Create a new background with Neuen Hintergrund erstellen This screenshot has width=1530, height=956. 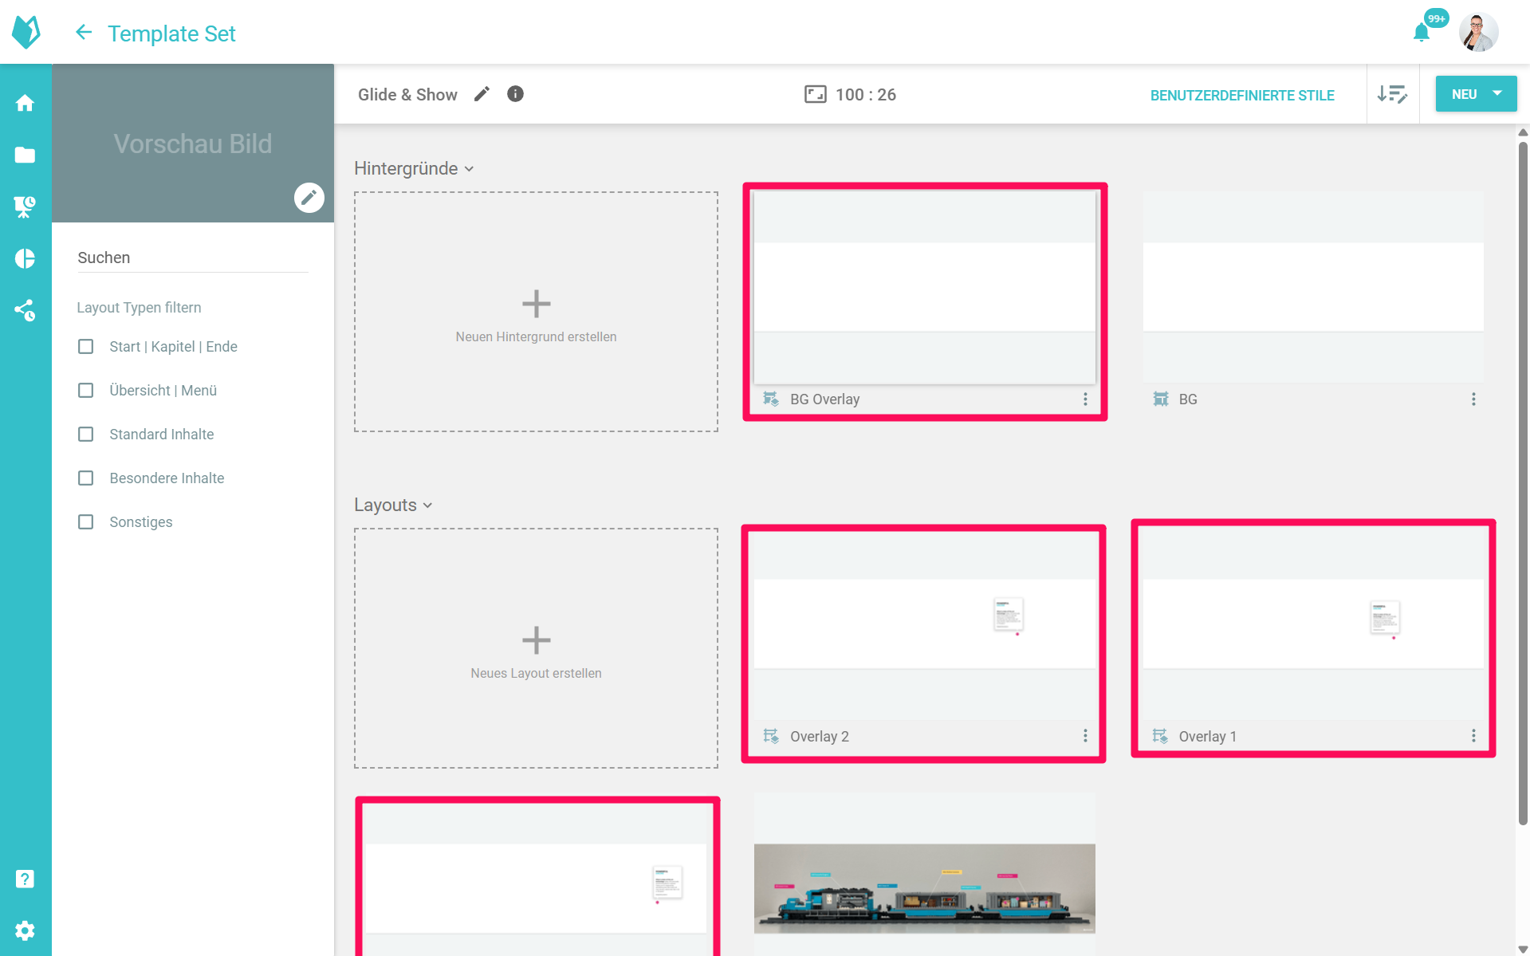(536, 313)
